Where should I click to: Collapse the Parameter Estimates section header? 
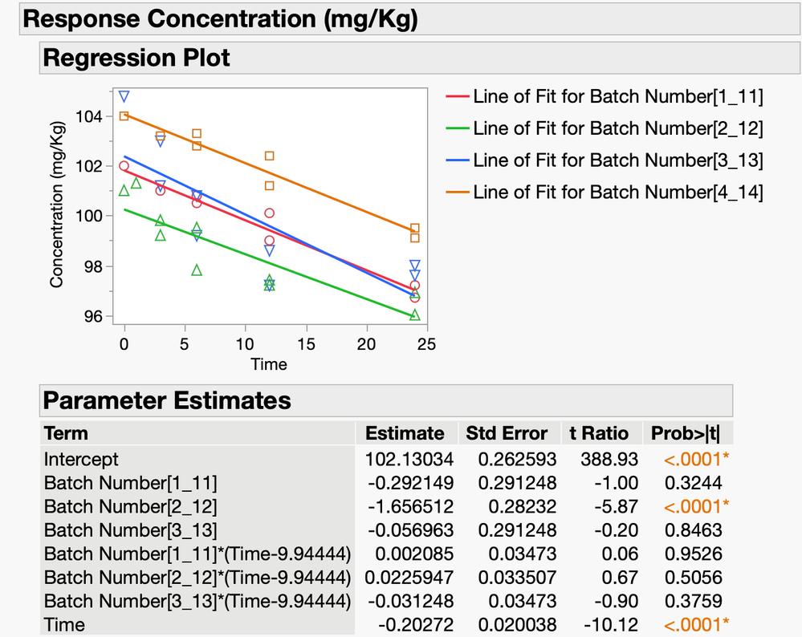(x=167, y=400)
